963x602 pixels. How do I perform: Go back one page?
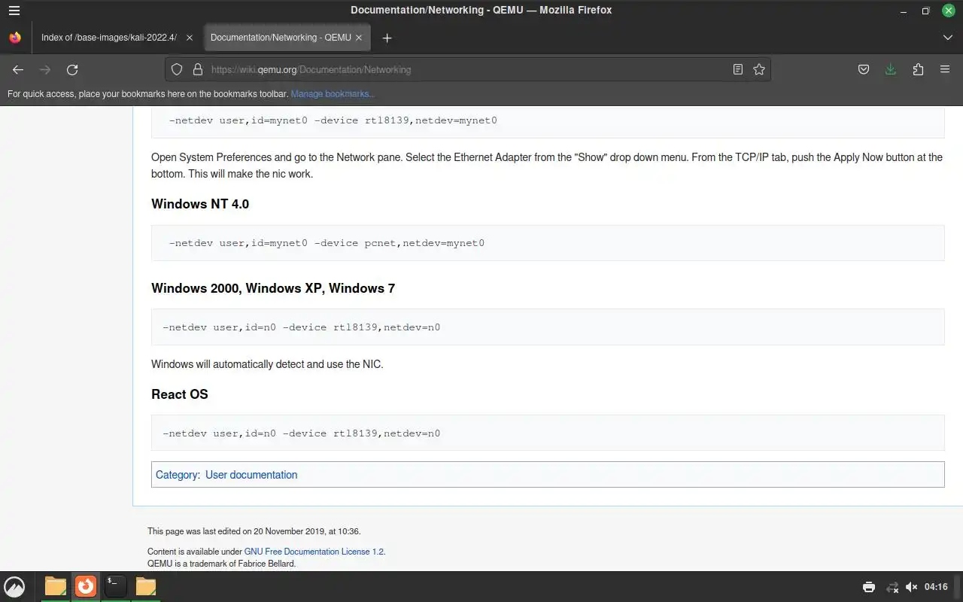click(18, 69)
